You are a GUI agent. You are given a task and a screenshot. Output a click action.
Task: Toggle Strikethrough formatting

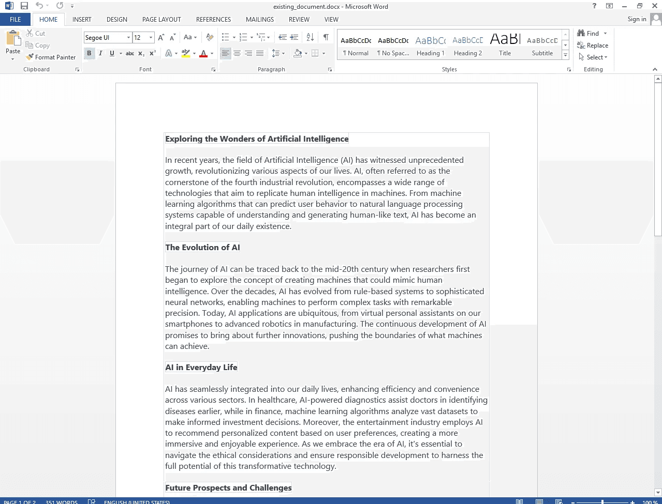click(x=130, y=53)
